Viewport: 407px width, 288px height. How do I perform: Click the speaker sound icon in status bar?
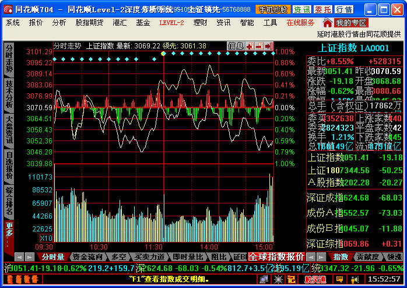354,279
